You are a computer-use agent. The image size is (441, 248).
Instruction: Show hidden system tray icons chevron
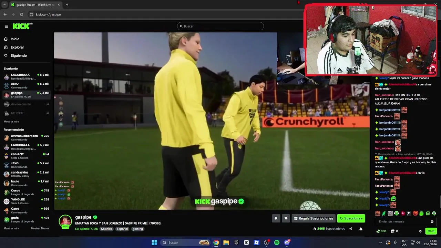coord(380,242)
